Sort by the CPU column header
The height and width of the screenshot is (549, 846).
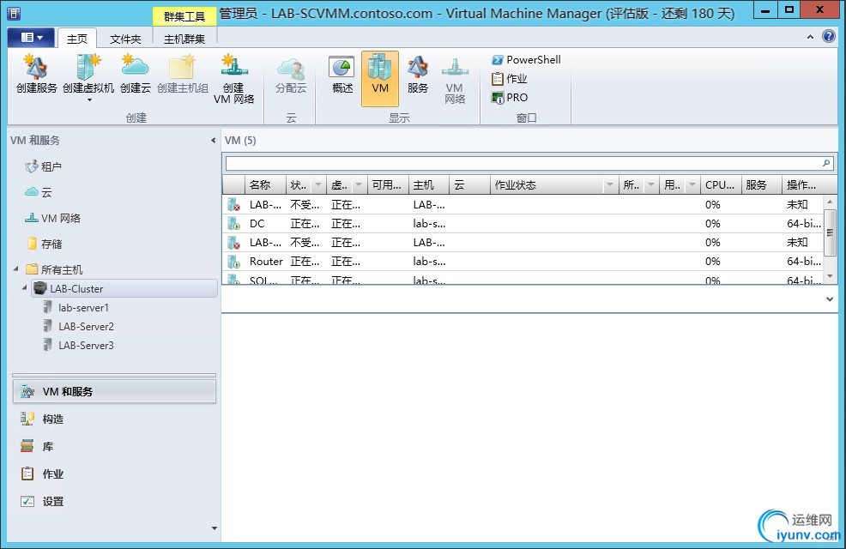click(x=721, y=185)
